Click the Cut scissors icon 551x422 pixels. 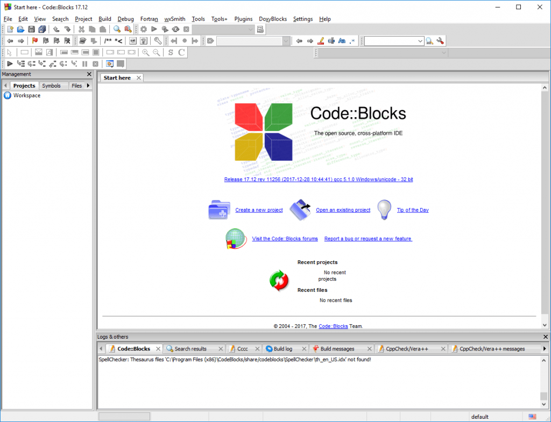tap(82, 30)
